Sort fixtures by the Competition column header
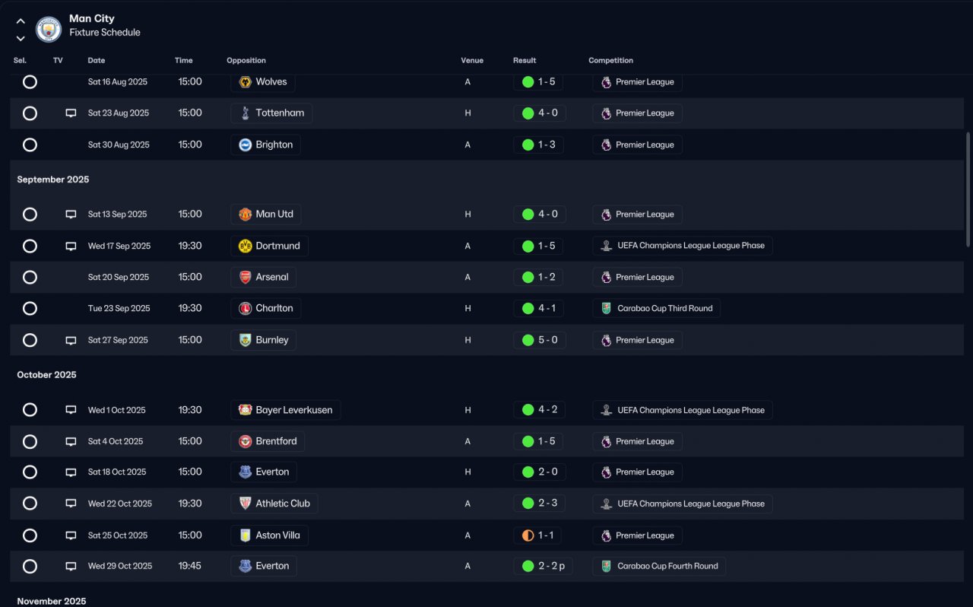Image resolution: width=973 pixels, height=607 pixels. click(x=610, y=61)
